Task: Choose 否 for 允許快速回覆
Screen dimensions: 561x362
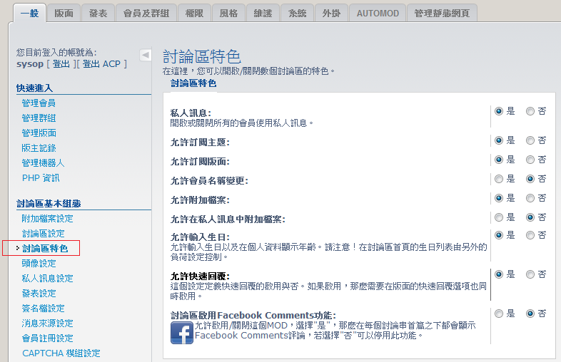Action: [530, 274]
